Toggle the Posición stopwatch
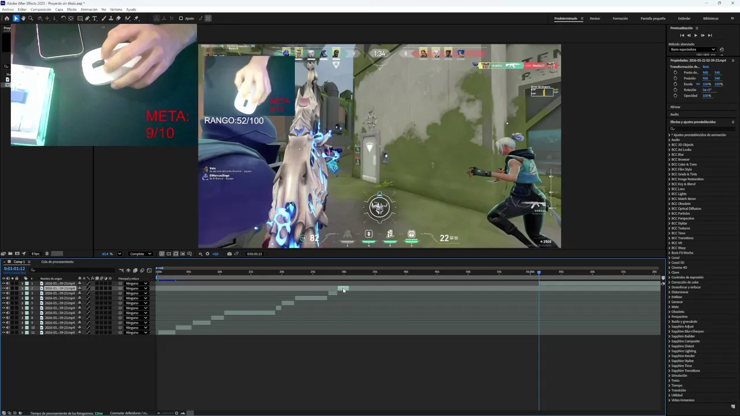Image resolution: width=740 pixels, height=416 pixels. point(675,78)
